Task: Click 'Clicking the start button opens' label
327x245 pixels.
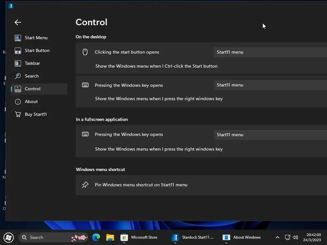Action: (127, 52)
